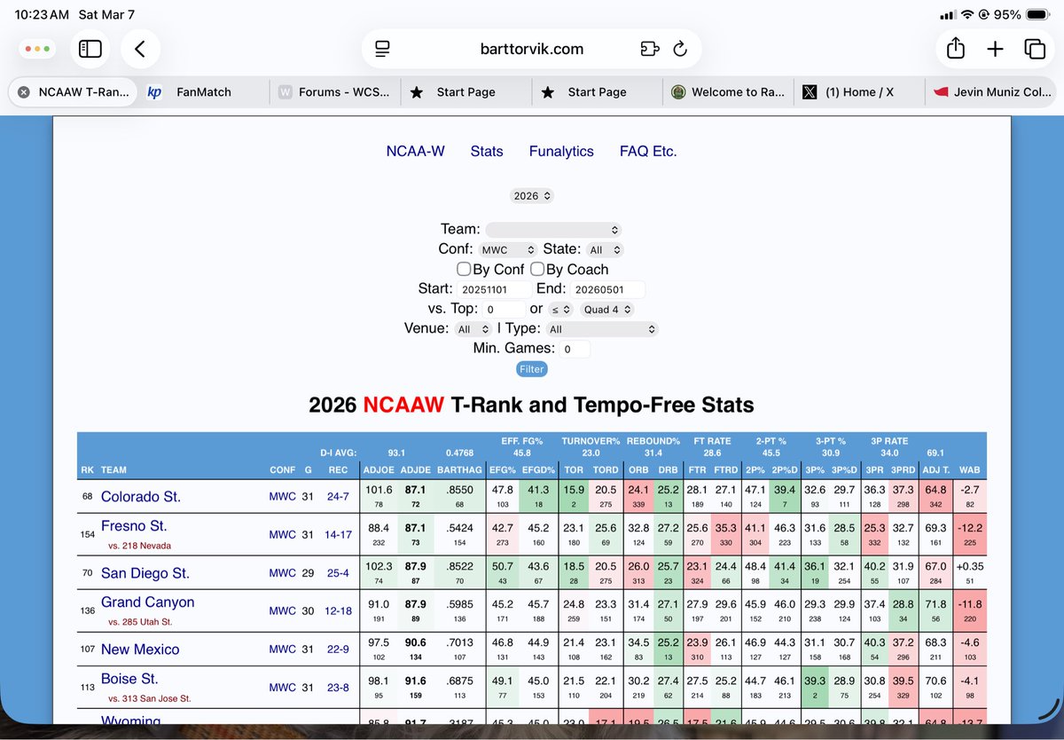The height and width of the screenshot is (740, 1064).
Task: Close the NCAAW T-Rank tab
Action: [24, 92]
